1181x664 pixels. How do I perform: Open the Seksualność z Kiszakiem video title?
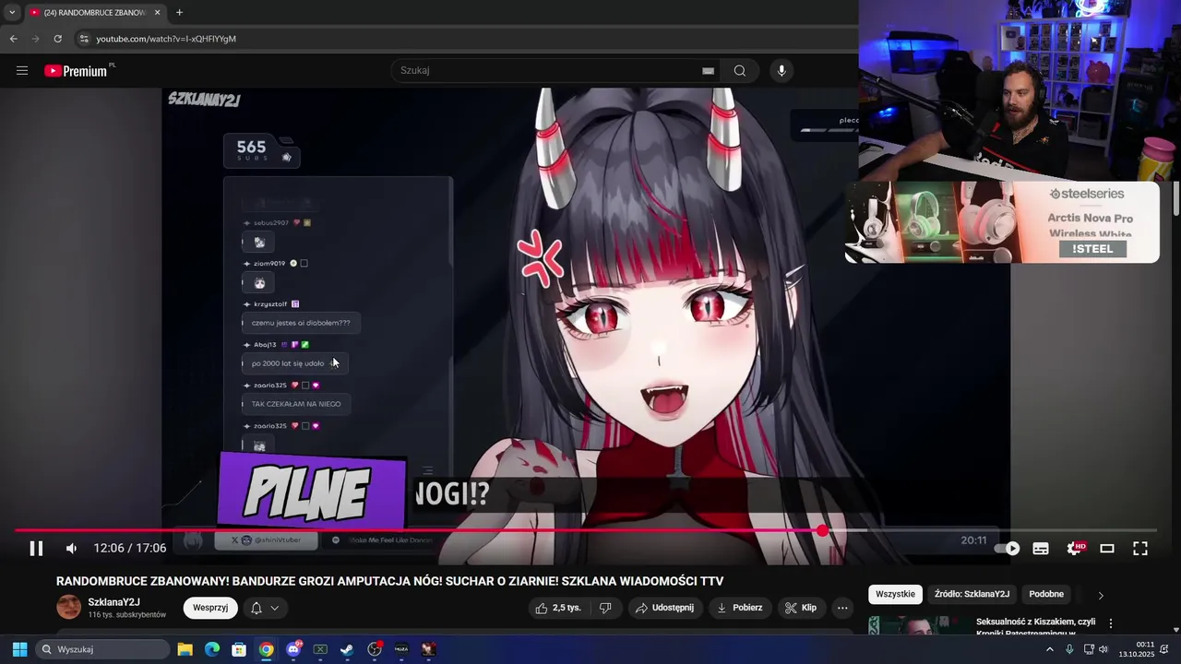[x=1036, y=627]
